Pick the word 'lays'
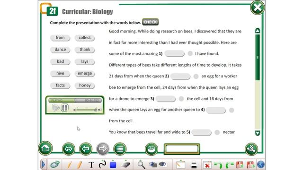The image size is (303, 170). [85, 62]
